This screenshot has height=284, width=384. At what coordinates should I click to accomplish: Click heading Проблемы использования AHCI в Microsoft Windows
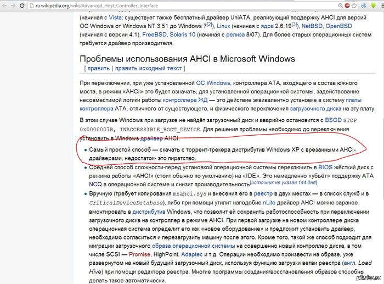coord(188,59)
